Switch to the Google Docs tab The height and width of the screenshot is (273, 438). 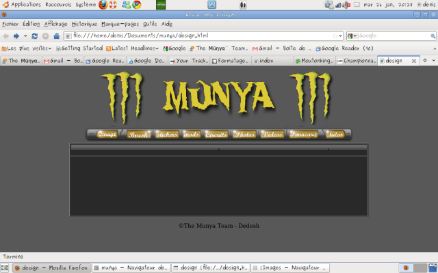click(x=147, y=61)
